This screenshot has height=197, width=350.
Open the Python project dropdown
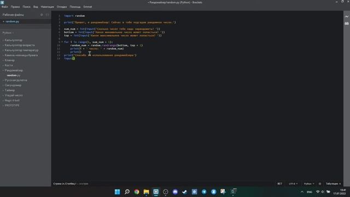click(x=8, y=33)
